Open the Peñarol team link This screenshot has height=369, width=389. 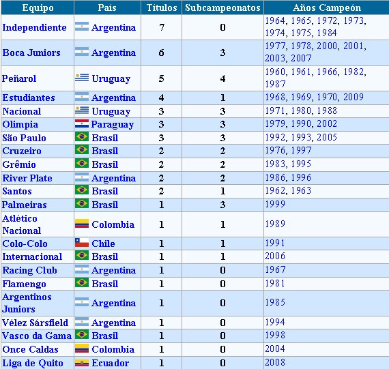tap(19, 78)
